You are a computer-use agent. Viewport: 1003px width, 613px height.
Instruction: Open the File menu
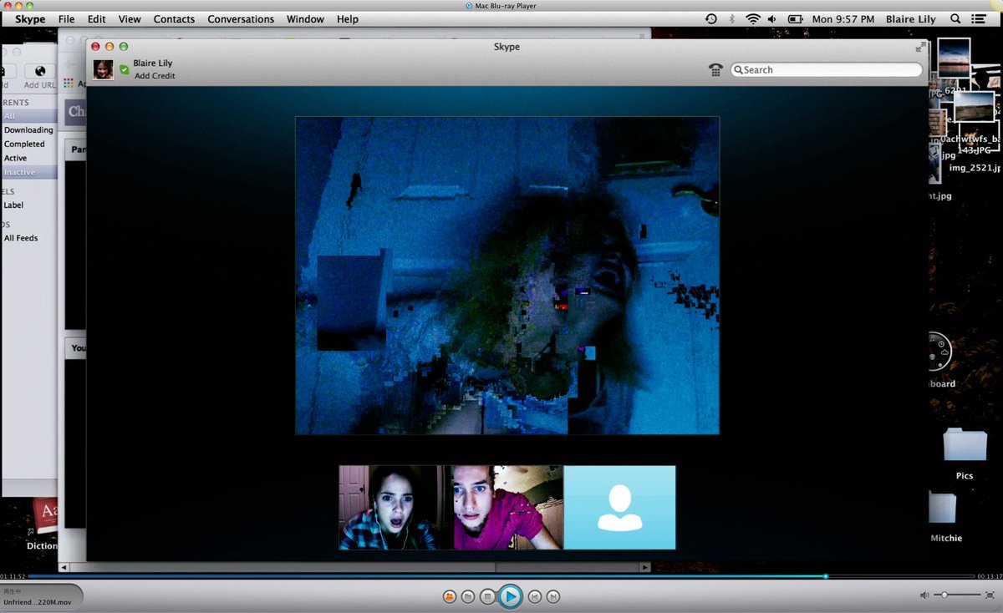point(66,19)
